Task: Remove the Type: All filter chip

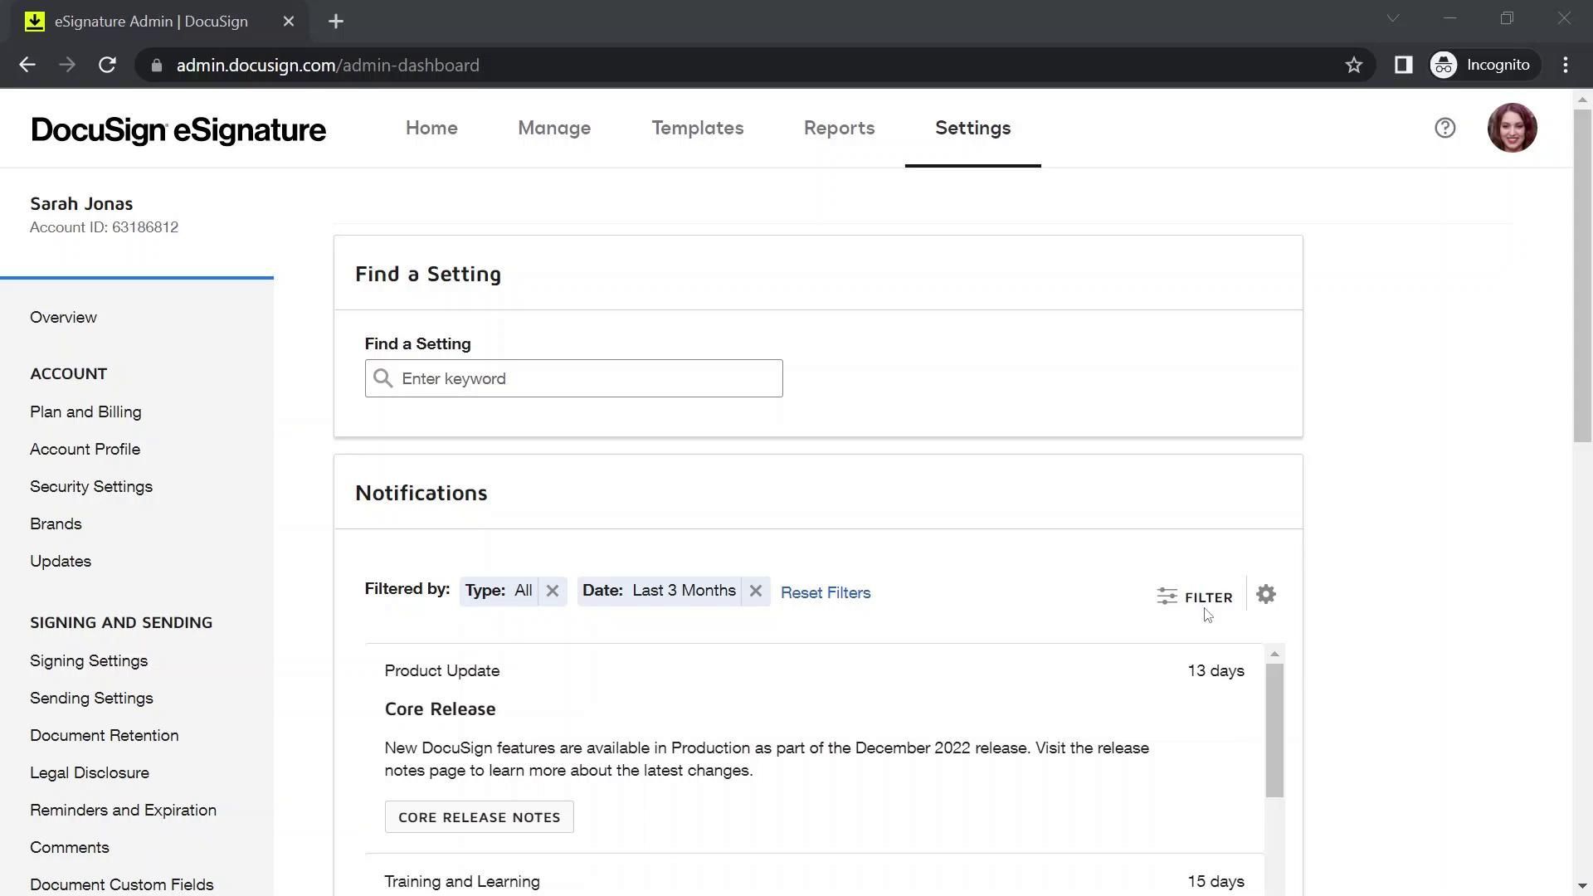Action: [553, 592]
